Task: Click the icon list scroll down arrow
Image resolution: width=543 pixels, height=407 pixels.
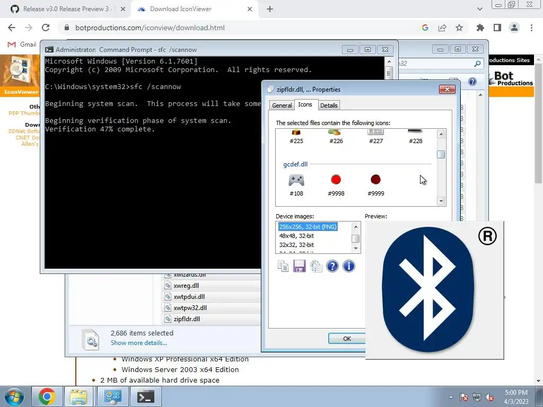Action: [441, 201]
